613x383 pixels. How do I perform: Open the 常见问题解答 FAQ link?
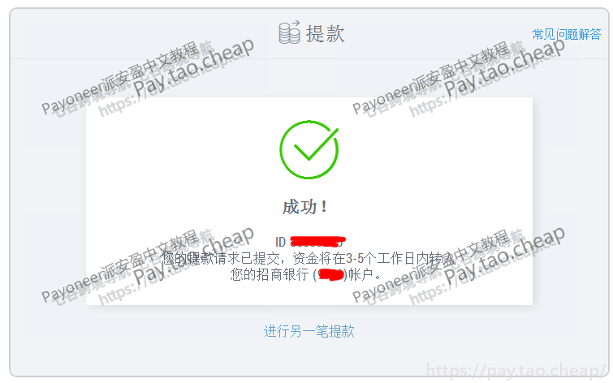(x=567, y=34)
